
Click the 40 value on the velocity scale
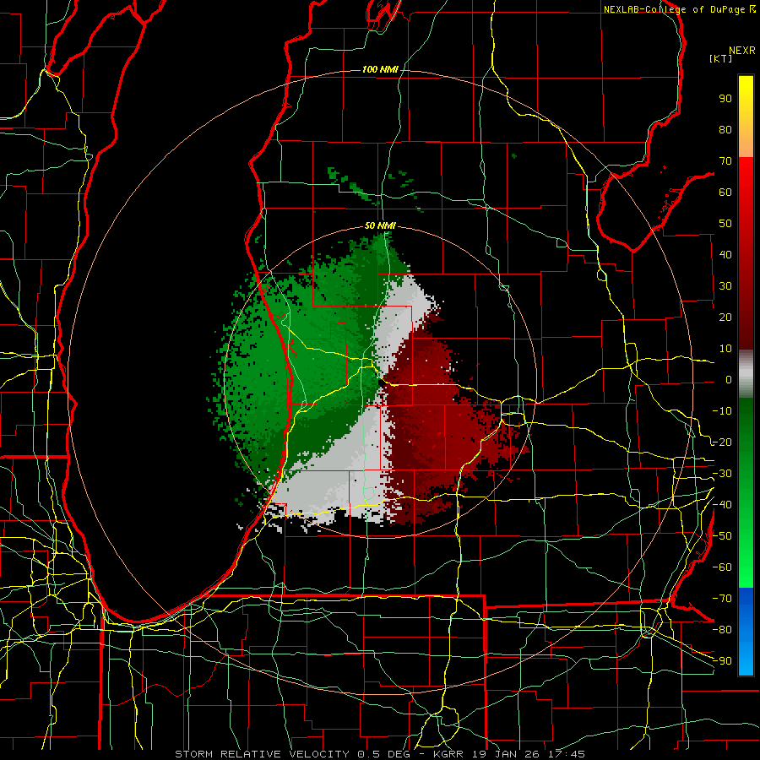point(725,255)
